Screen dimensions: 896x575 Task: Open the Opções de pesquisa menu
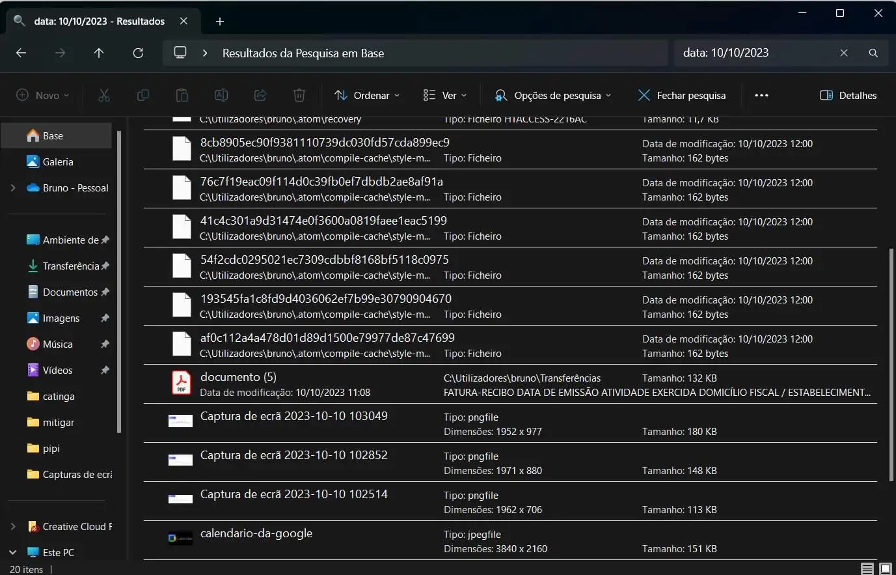point(553,96)
